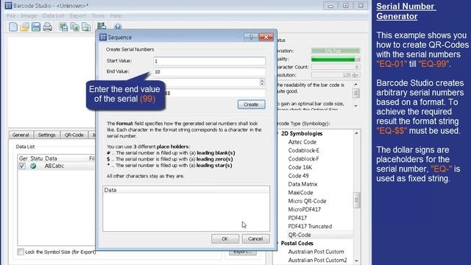This screenshot has height=265, width=471.
Task: Select Code 49 symbology
Action: coord(298,175)
